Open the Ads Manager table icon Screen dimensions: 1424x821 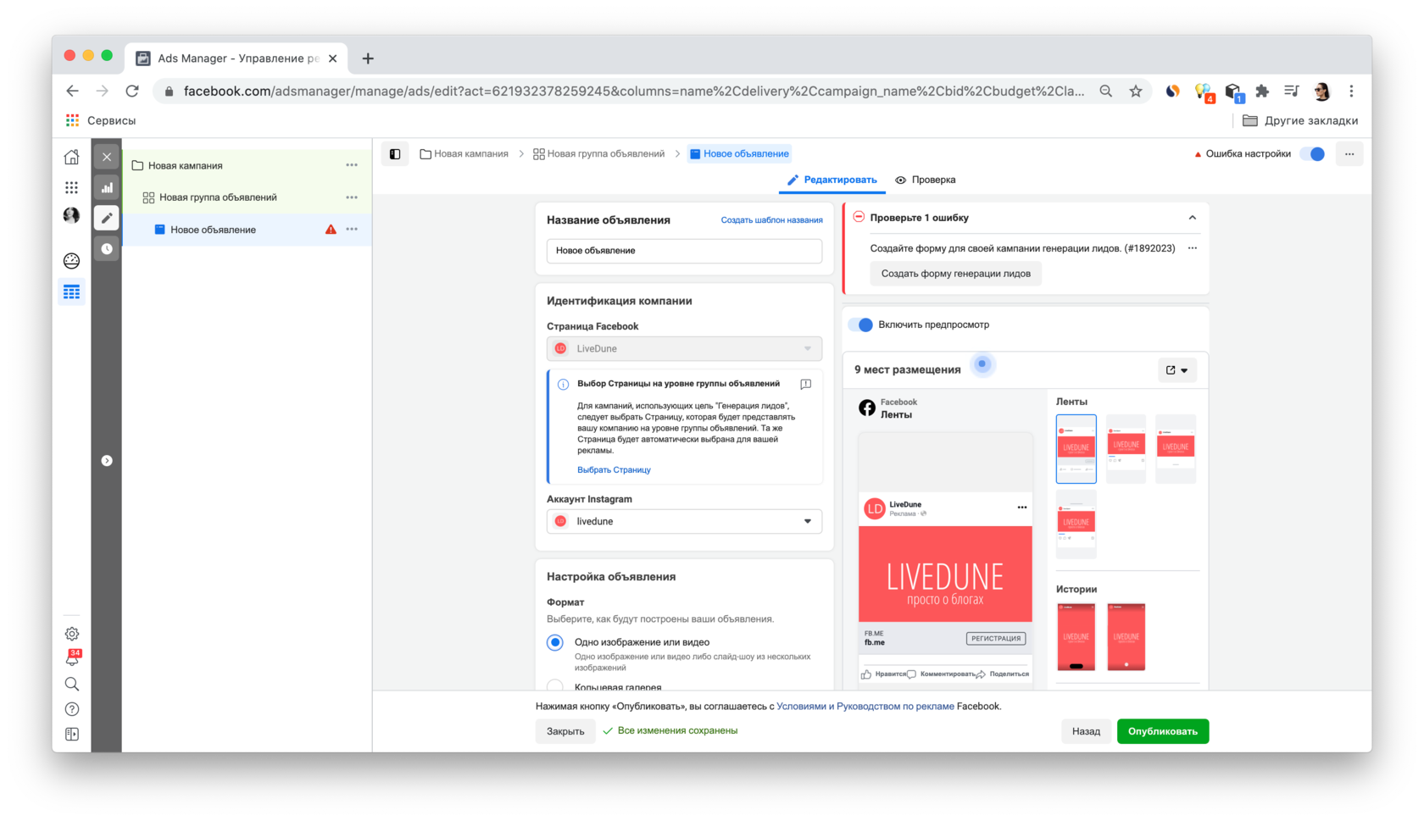(72, 292)
